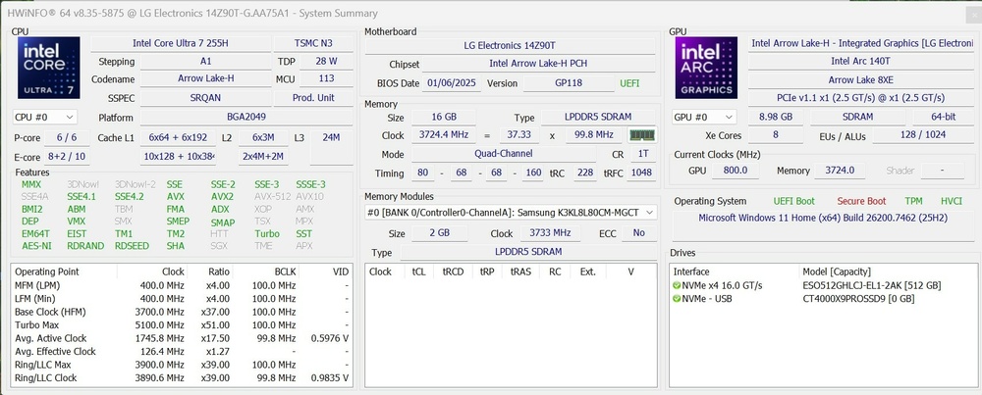Click the ESO512GHLCJ drive model entry
Image resolution: width=982 pixels, height=395 pixels.
[x=870, y=285]
